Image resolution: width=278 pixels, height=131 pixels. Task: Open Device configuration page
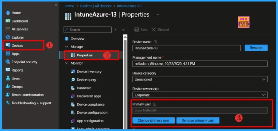pyautogui.click(x=92, y=113)
